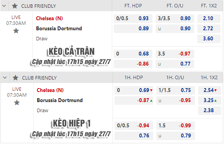Pick first-half under 1.5 at 0.79
Viewport: 224px width, 144px height.
[x=175, y=136]
